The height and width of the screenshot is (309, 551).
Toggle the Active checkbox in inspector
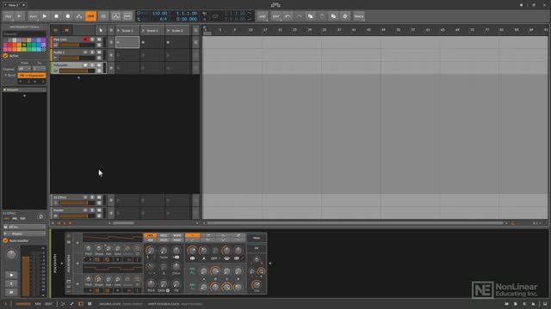[5, 56]
